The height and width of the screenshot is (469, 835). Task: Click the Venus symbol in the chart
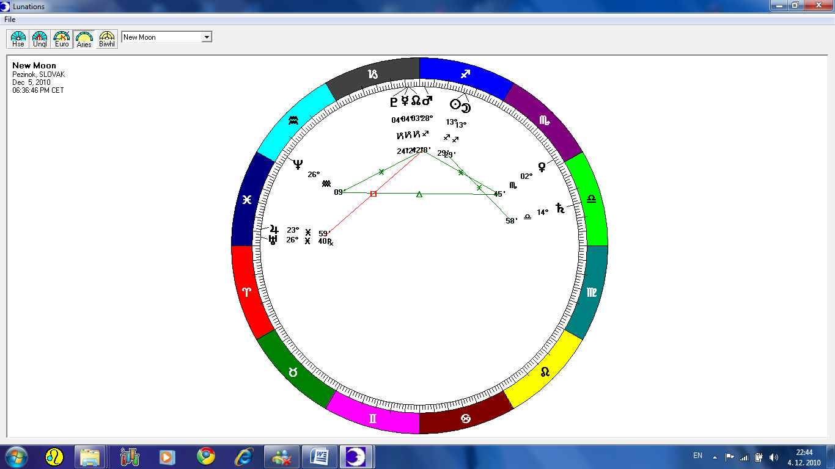(541, 167)
